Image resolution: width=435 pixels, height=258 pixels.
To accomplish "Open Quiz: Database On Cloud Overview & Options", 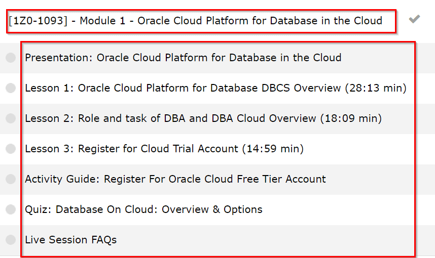I will [143, 209].
